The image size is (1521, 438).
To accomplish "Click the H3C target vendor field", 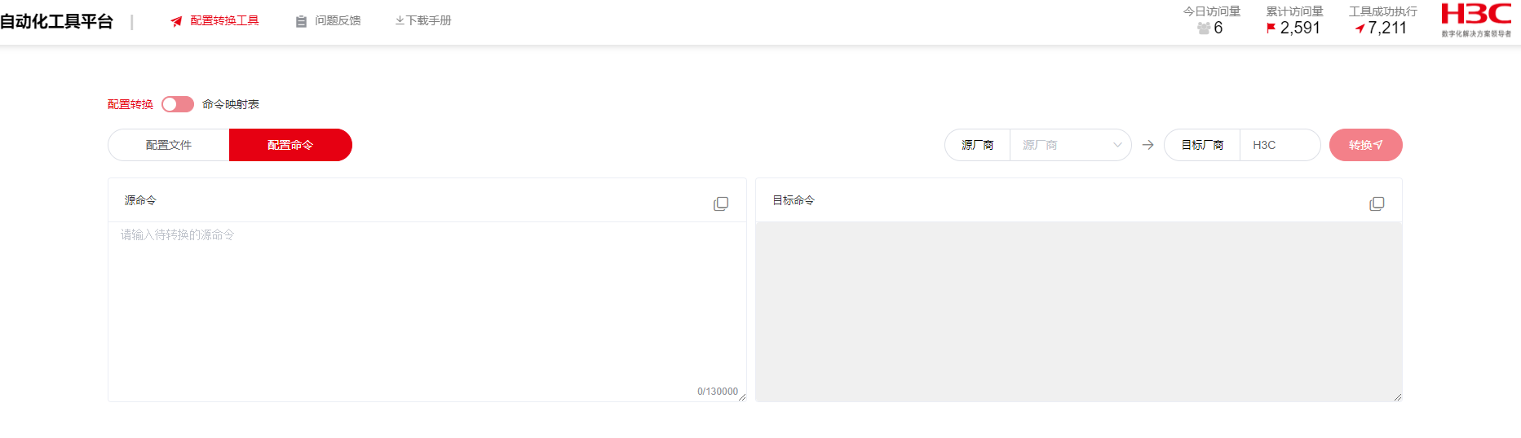I will (x=1279, y=145).
